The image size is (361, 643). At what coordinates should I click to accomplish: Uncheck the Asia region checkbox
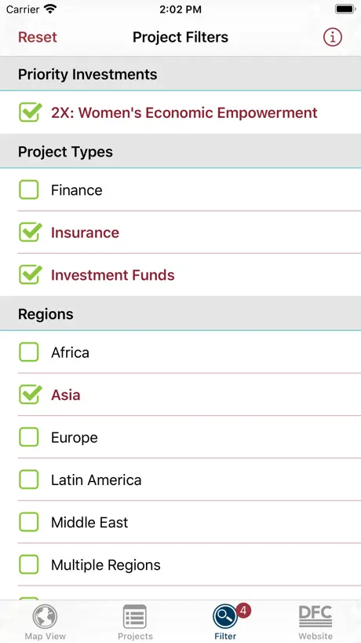[x=30, y=395]
